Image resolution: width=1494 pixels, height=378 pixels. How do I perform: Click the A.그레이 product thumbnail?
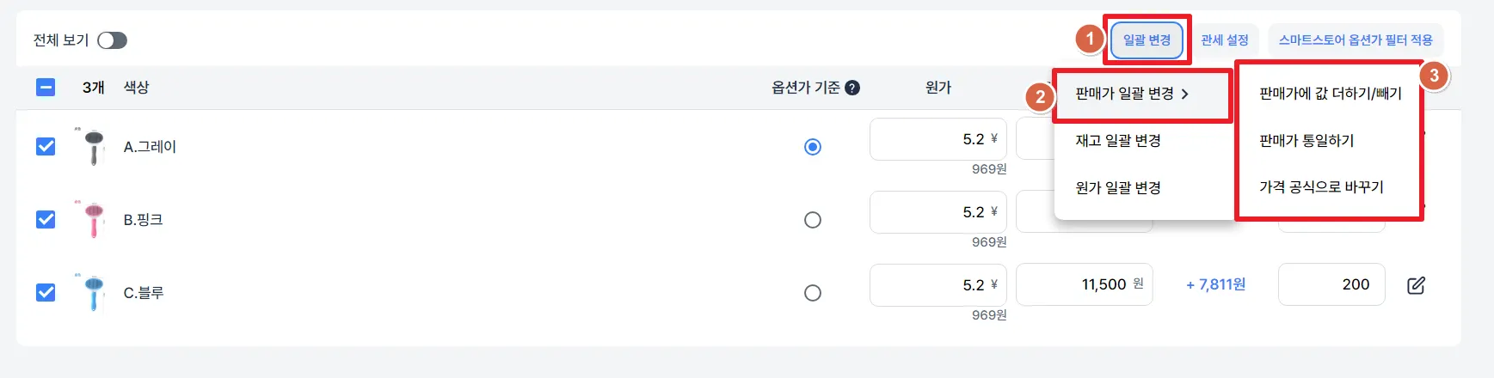94,147
